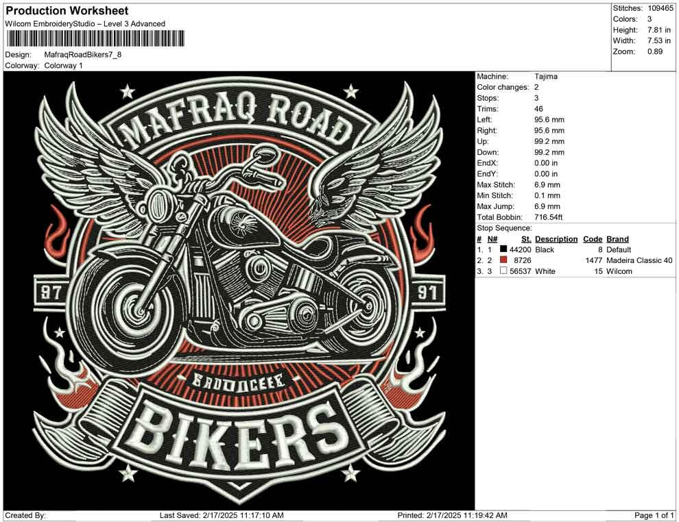Select the 'Wilcom EmbroideryStudio – Level 3 Advanced' text
679x522 pixels.
click(x=85, y=24)
